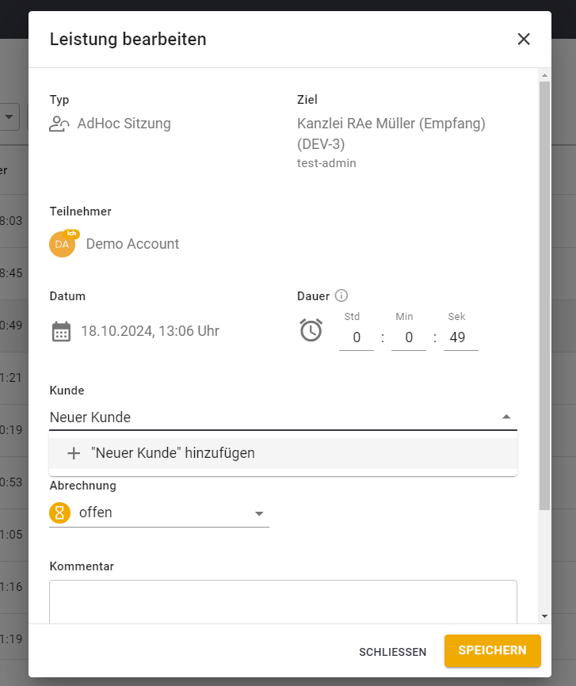Click SCHLIESSEN to dismiss the dialog
This screenshot has width=576, height=686.
pyautogui.click(x=393, y=651)
